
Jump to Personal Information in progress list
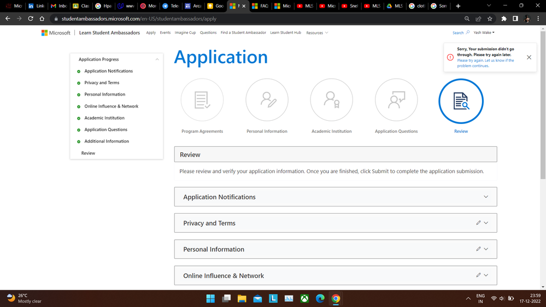[104, 95]
